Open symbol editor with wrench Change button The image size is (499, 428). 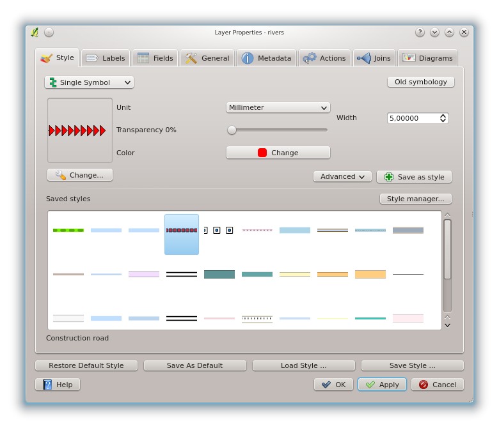(80, 175)
